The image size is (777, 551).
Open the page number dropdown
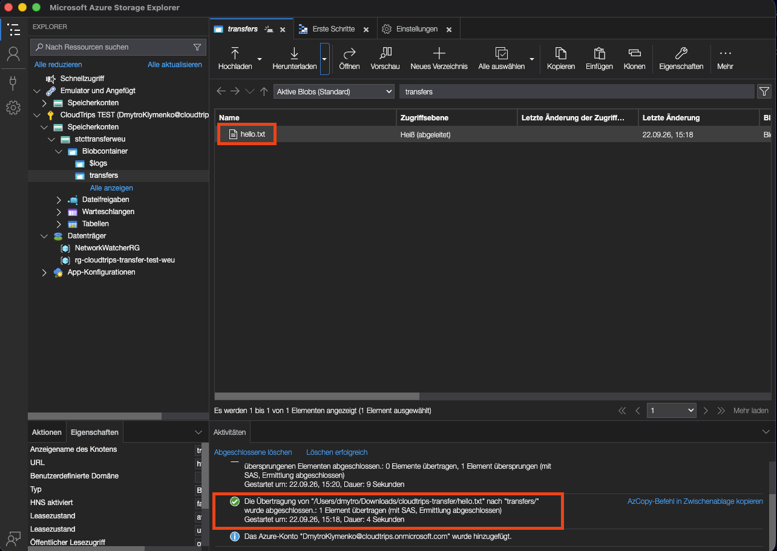coord(672,410)
